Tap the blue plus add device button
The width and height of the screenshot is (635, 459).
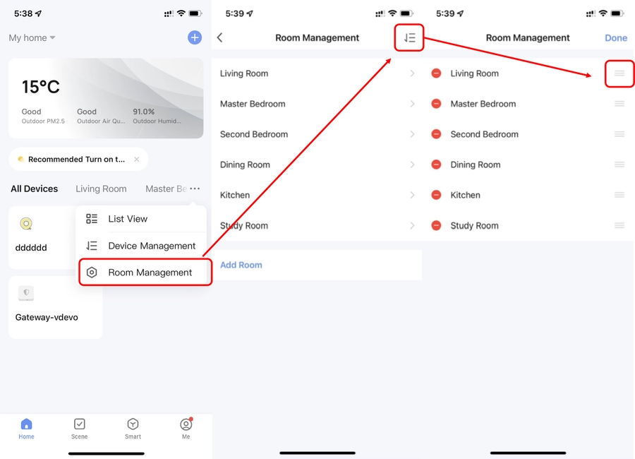195,37
